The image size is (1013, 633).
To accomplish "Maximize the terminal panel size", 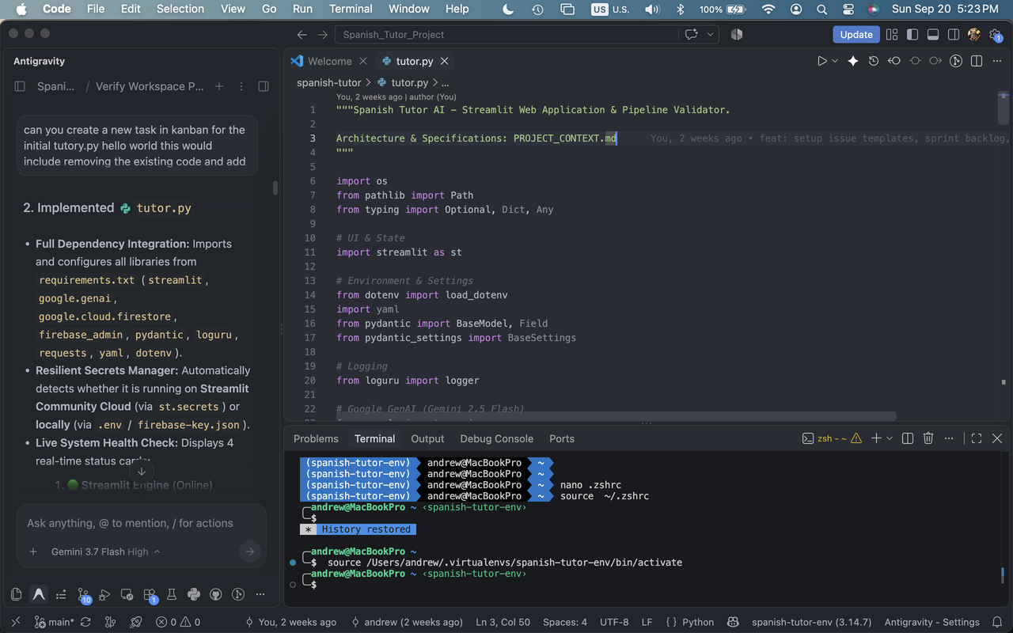I will click(977, 438).
